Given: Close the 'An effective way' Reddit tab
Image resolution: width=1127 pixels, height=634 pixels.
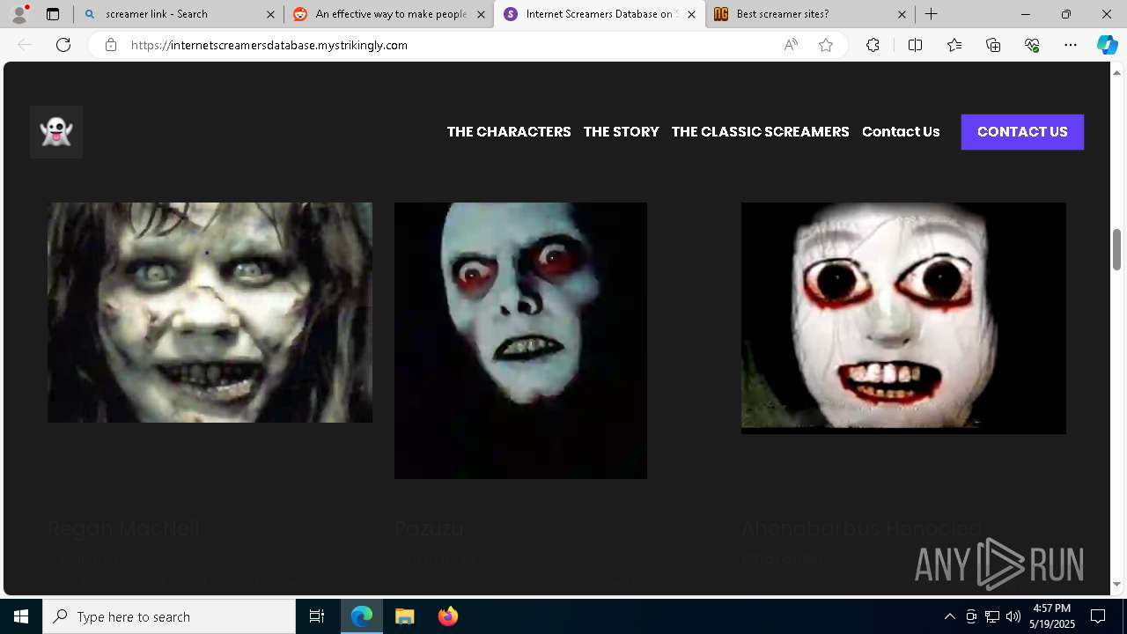Looking at the screenshot, I should pos(481,14).
